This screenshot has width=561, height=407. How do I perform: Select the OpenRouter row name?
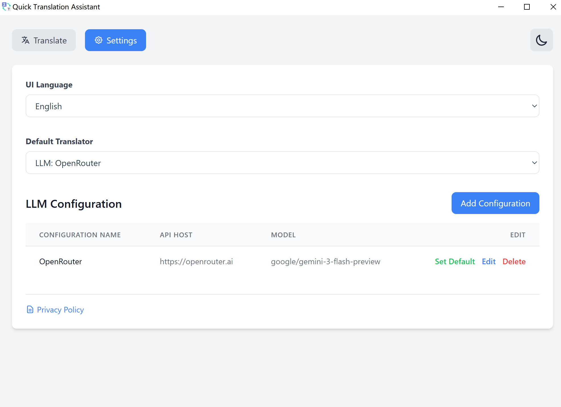tap(61, 261)
